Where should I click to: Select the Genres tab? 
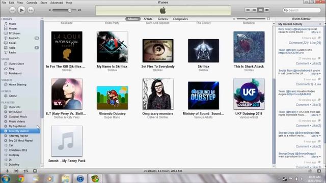(162, 19)
